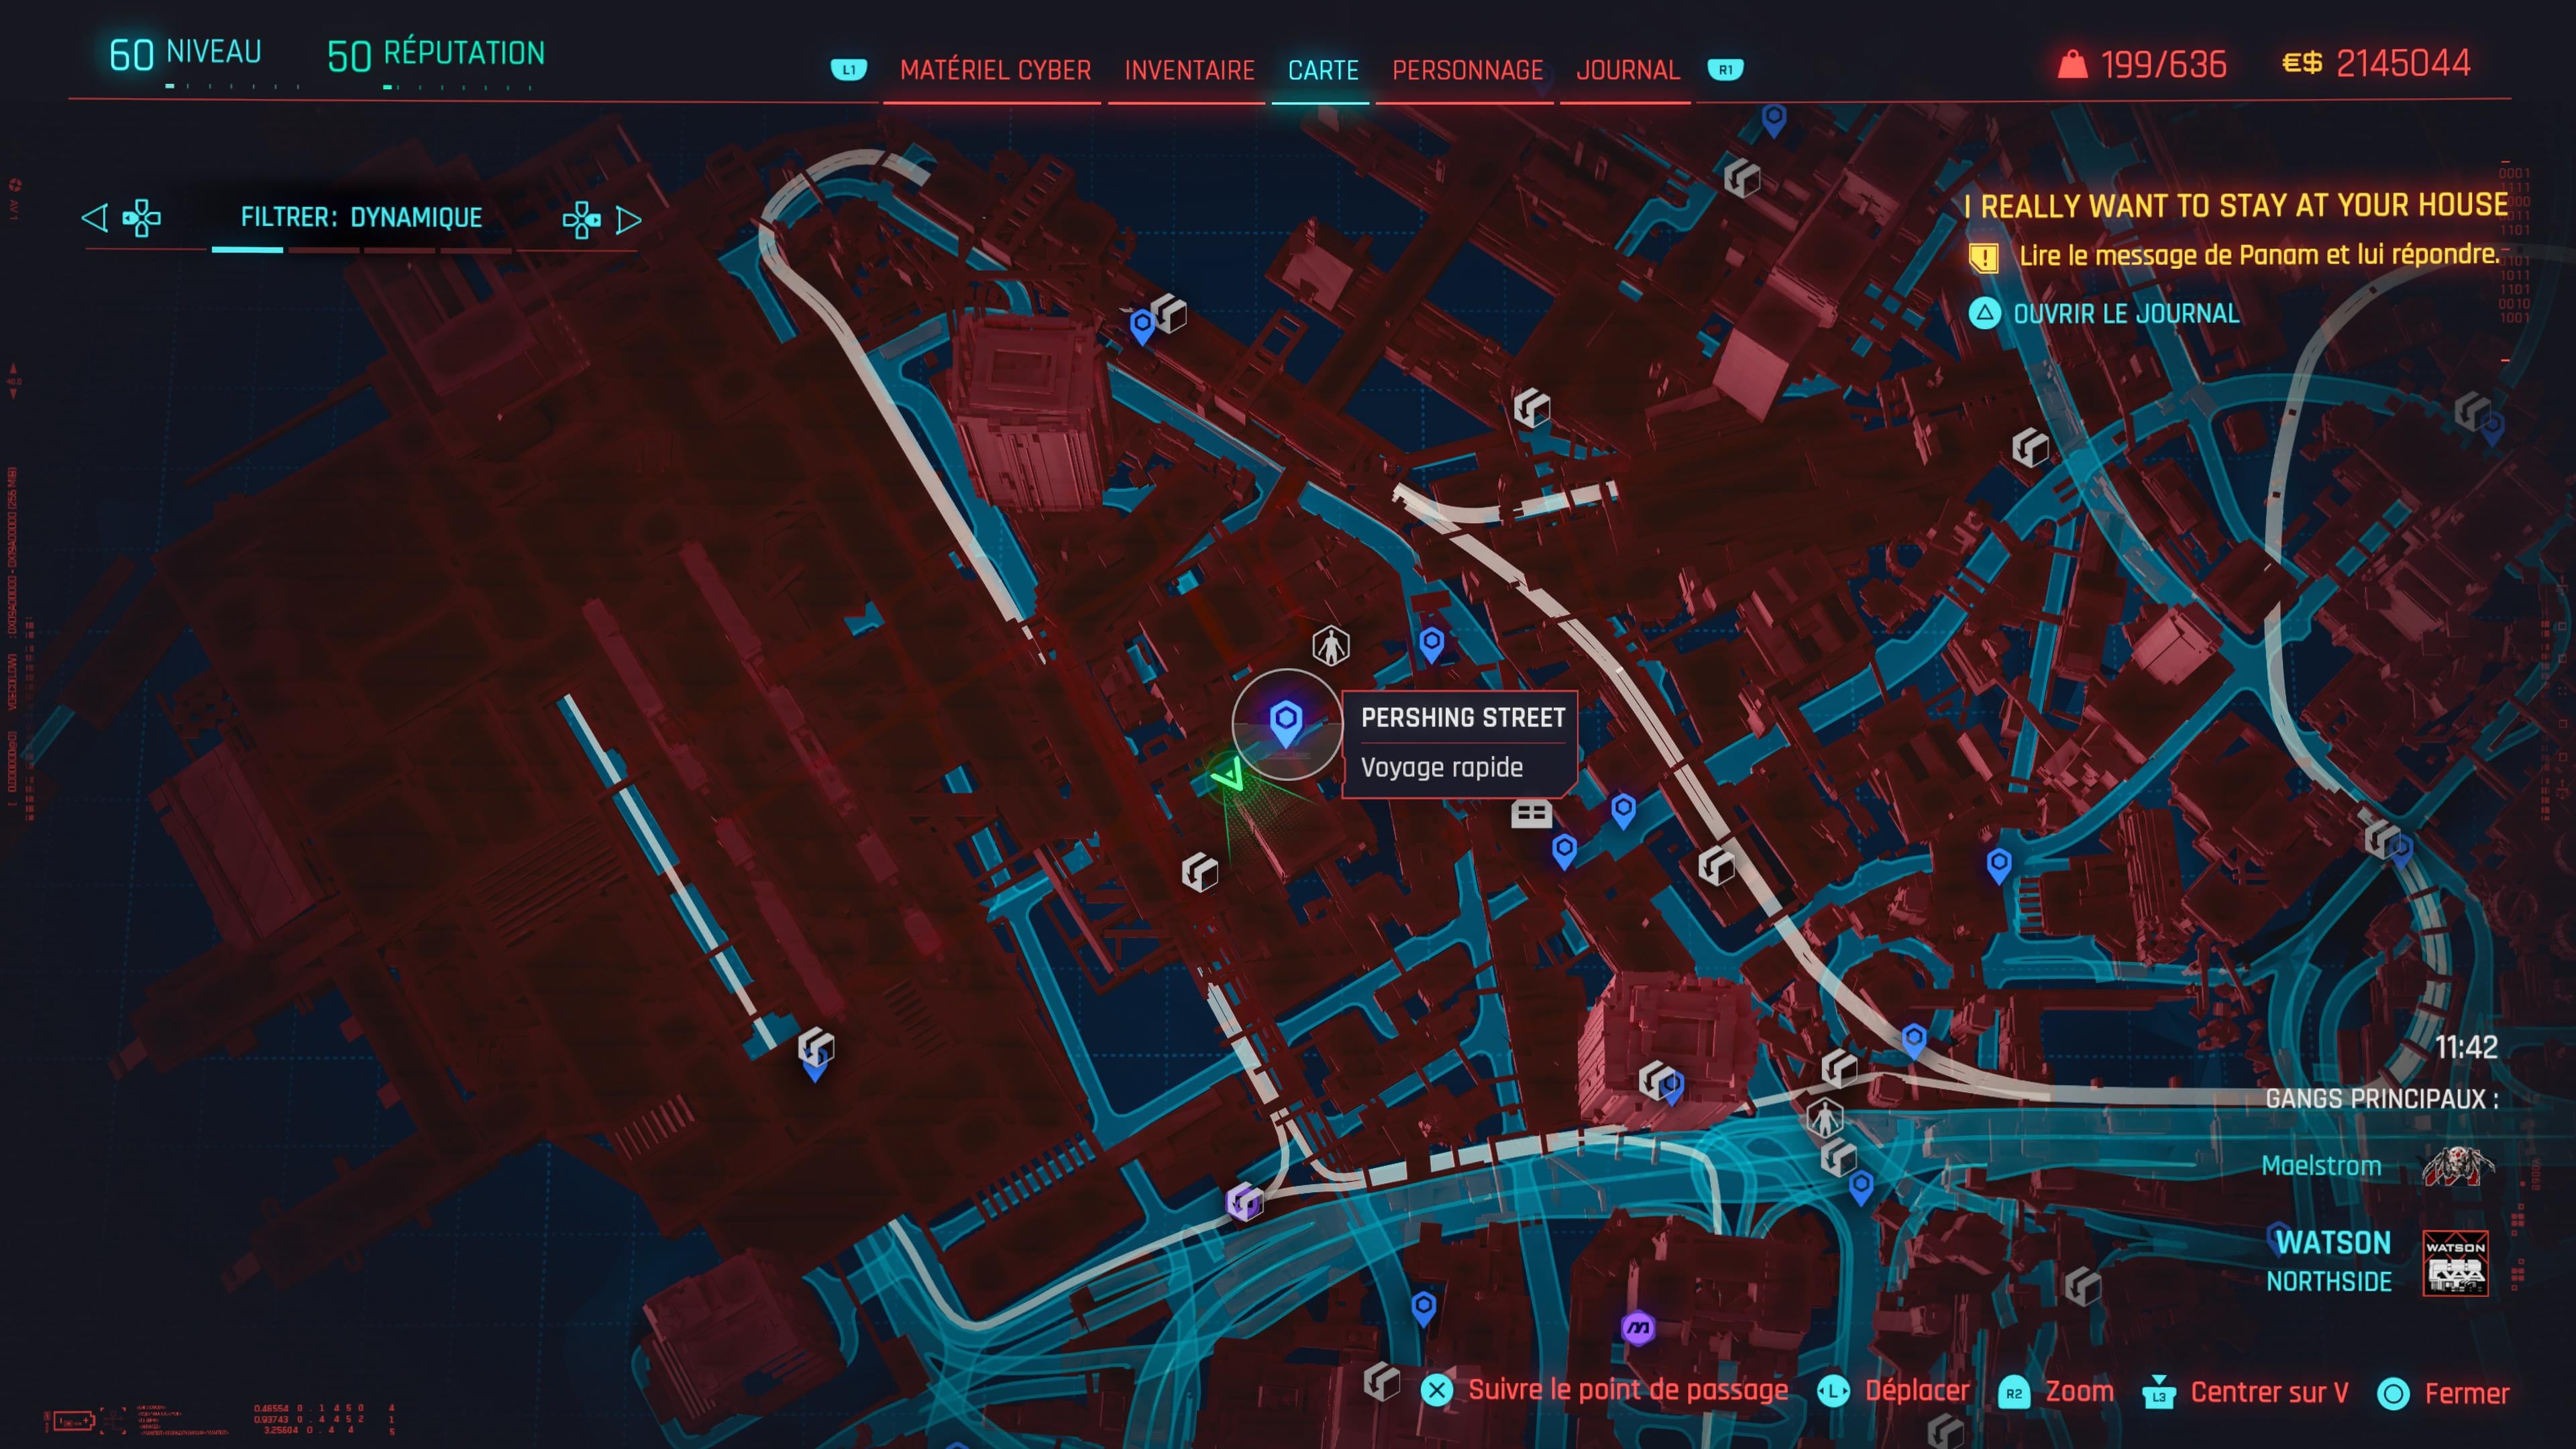2576x1449 pixels.
Task: Click the 50 RÉPUTATION indicator
Action: pos(436,54)
